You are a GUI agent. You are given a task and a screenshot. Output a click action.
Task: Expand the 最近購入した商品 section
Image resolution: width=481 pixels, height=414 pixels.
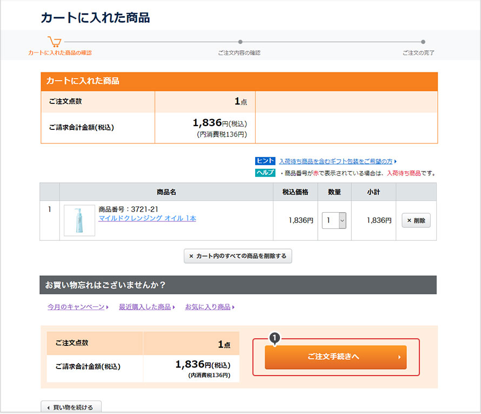coord(144,306)
